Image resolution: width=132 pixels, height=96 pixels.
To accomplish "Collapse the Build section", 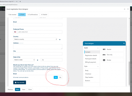I will [98, 48].
